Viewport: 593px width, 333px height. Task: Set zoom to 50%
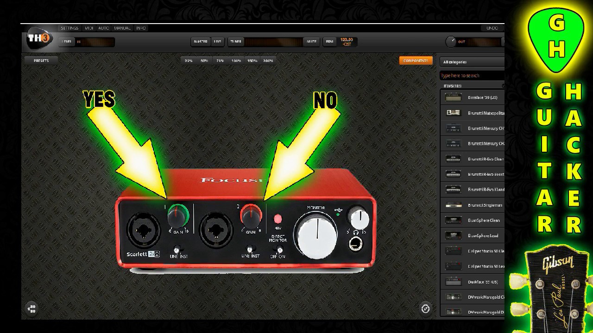pyautogui.click(x=204, y=61)
